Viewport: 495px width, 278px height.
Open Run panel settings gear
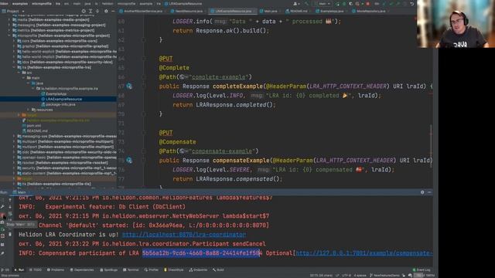pyautogui.click(x=422, y=192)
